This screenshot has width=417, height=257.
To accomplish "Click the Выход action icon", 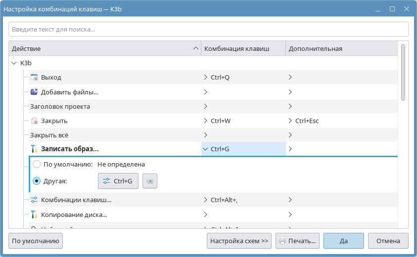I will pyautogui.click(x=34, y=78).
